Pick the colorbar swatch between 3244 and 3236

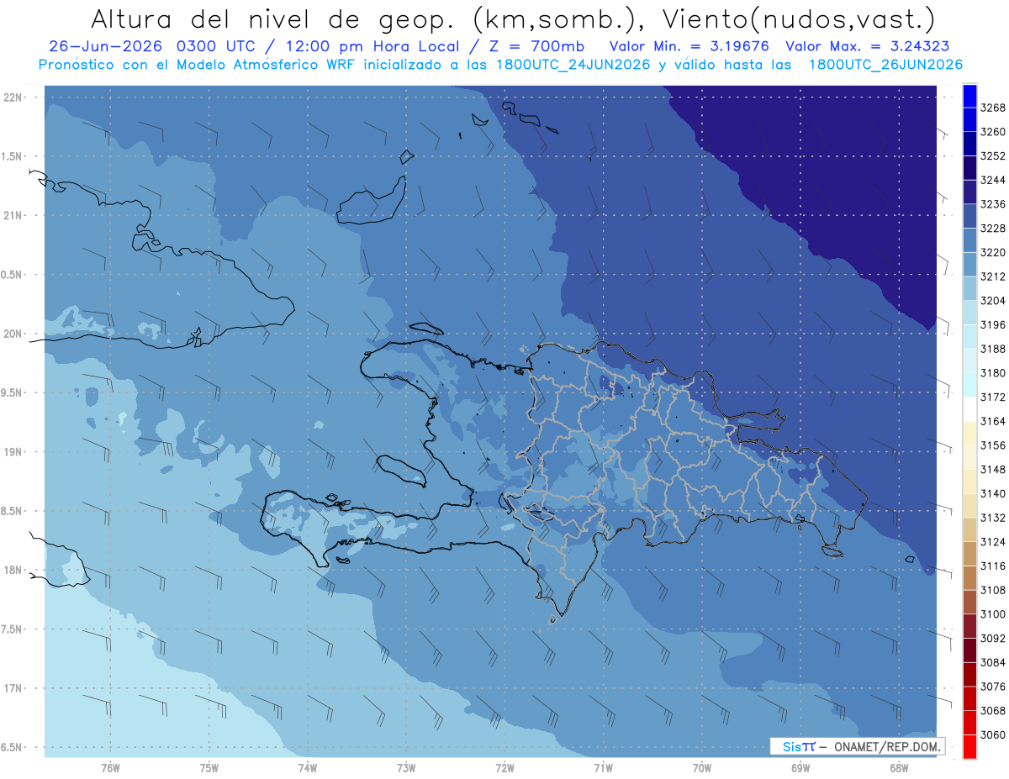(969, 192)
